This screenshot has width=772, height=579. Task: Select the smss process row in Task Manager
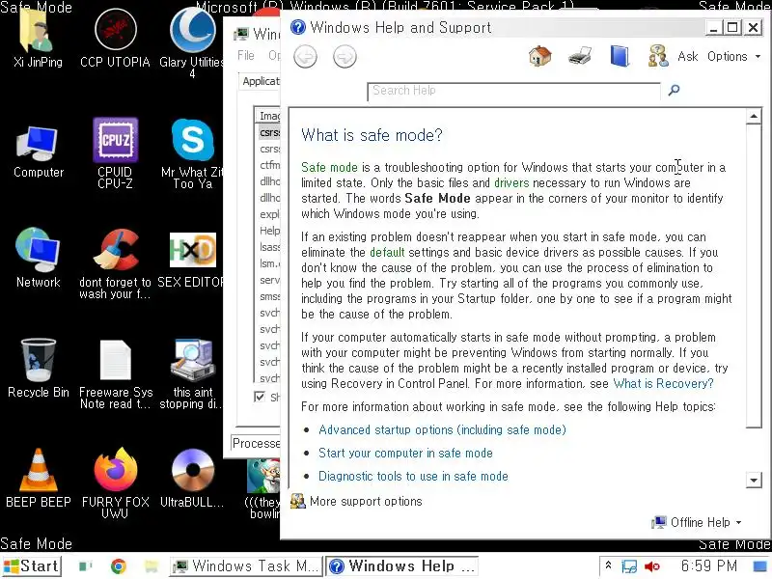click(x=268, y=296)
